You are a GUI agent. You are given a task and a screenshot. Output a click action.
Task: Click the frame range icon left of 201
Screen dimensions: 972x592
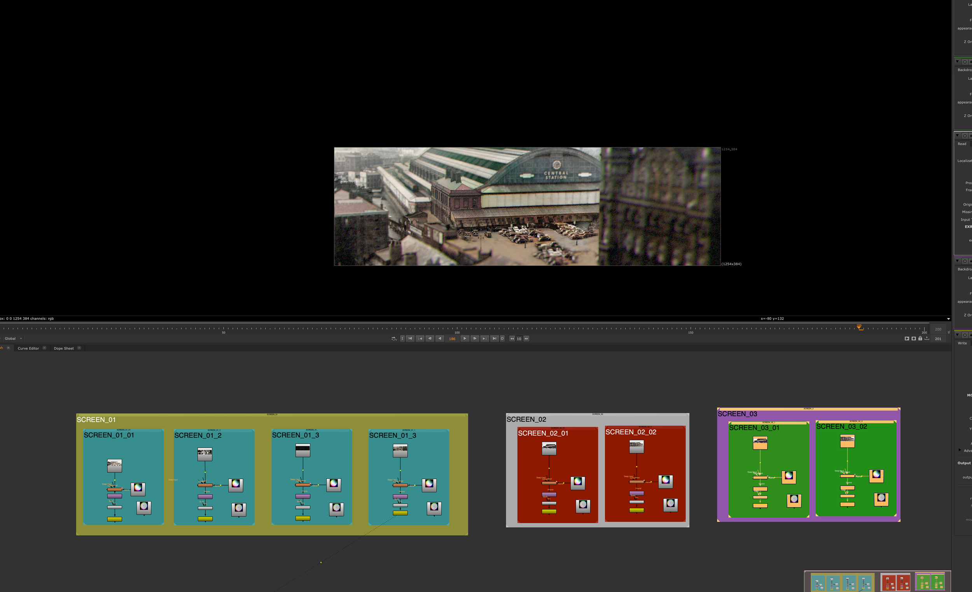coord(927,339)
